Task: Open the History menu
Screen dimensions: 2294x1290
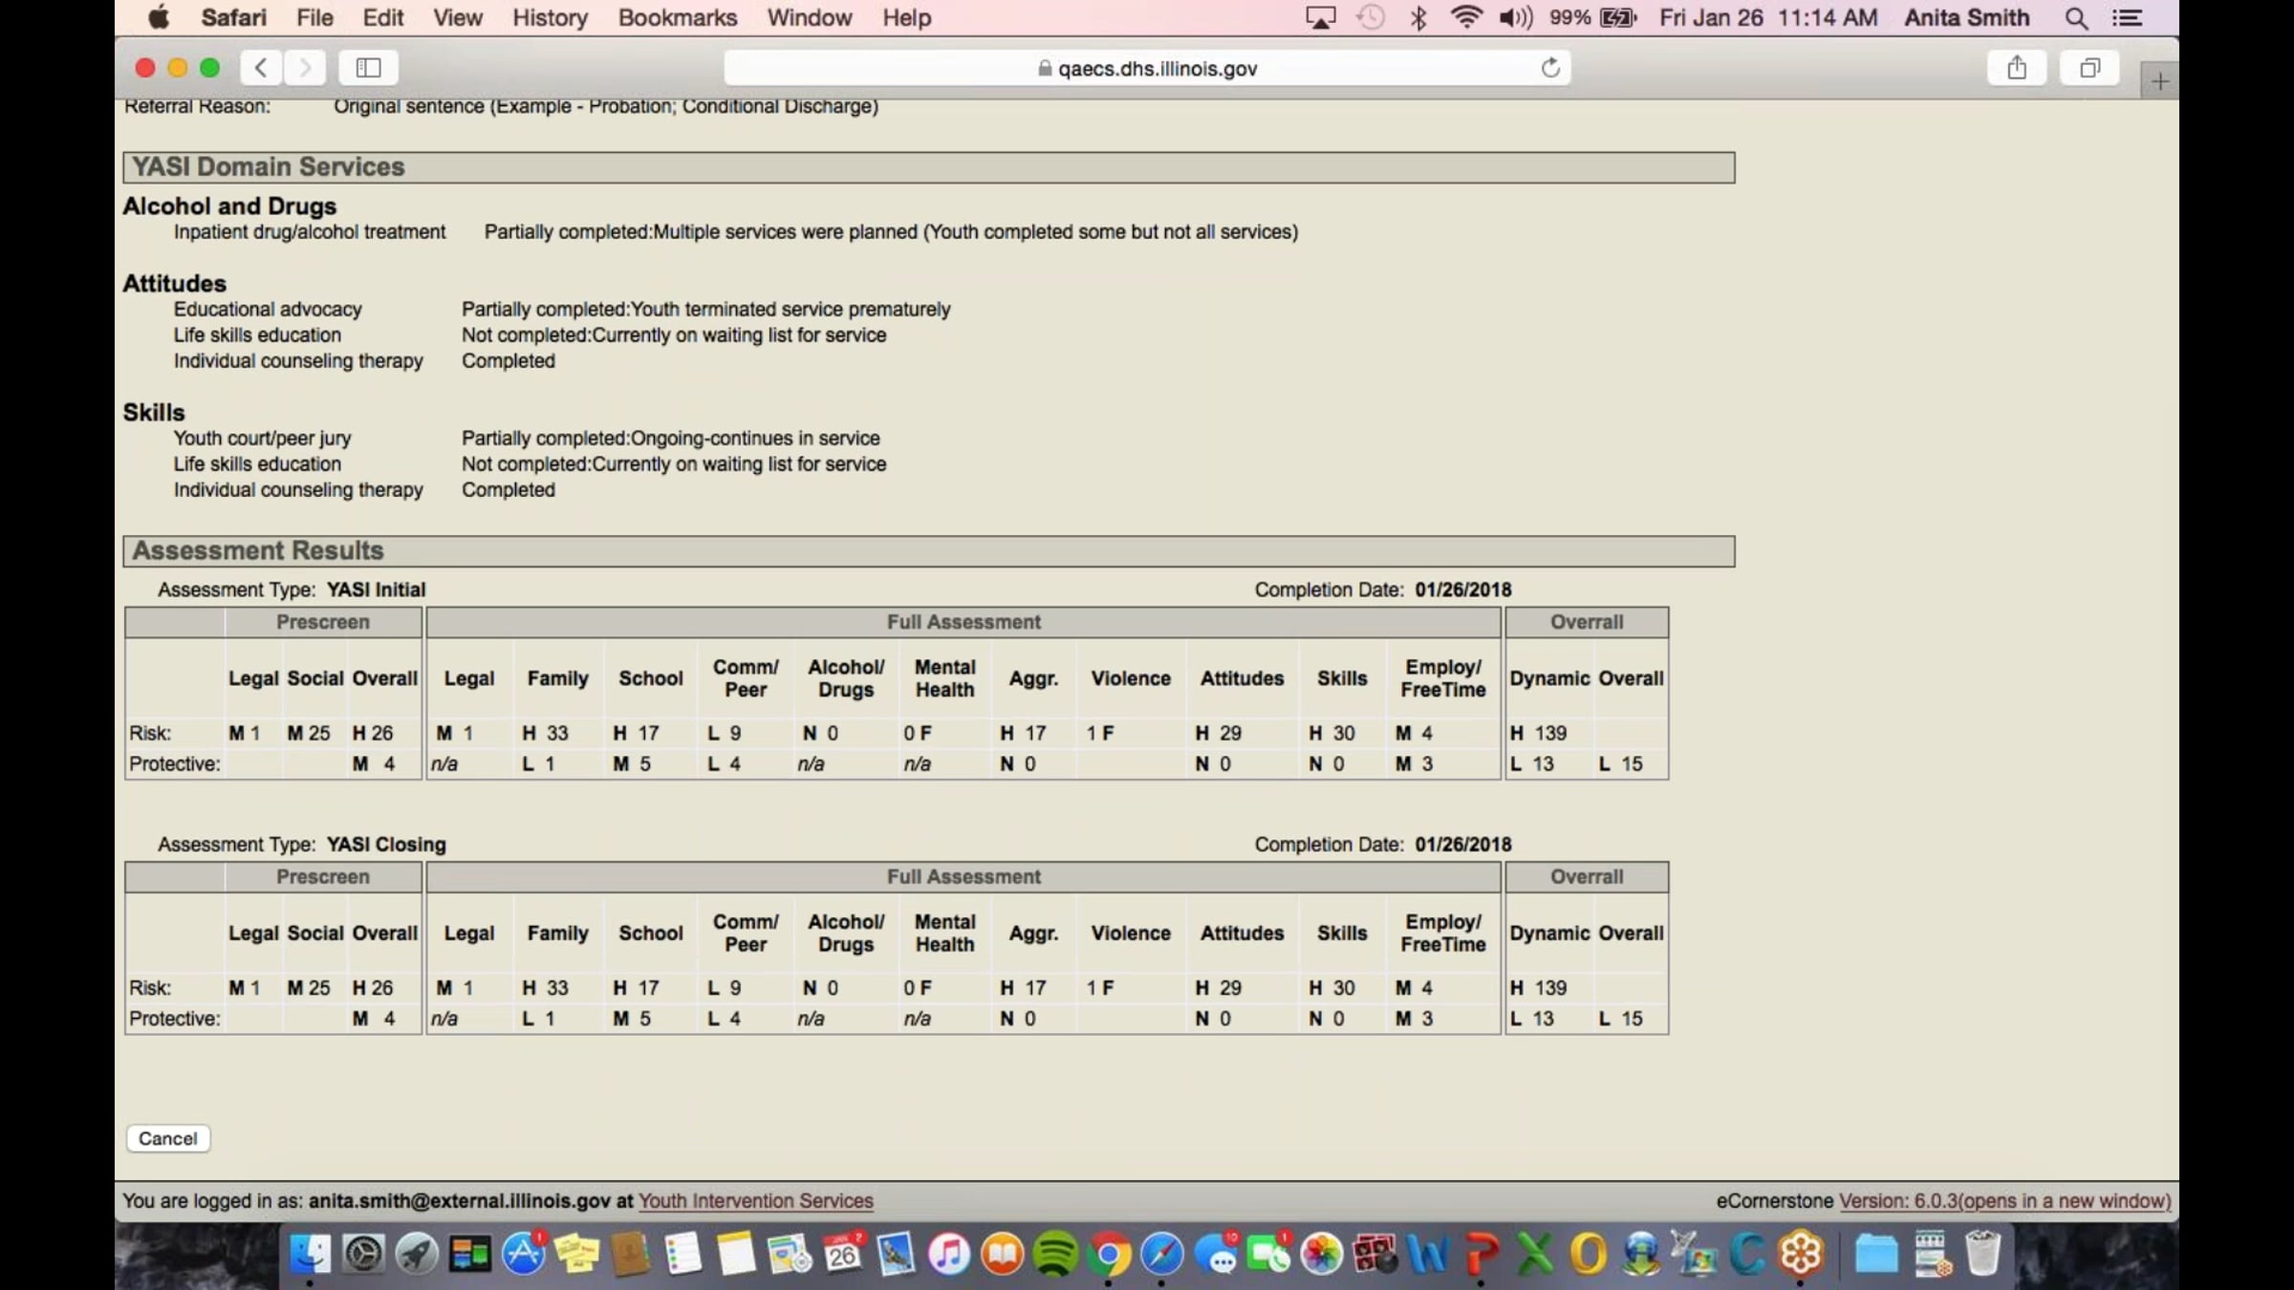Action: pos(550,18)
